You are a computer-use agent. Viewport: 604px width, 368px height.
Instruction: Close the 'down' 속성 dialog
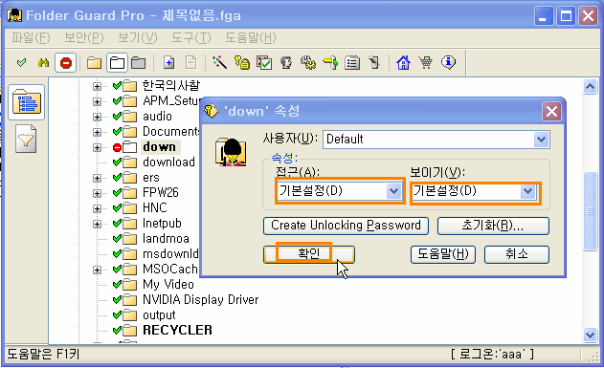(x=551, y=112)
